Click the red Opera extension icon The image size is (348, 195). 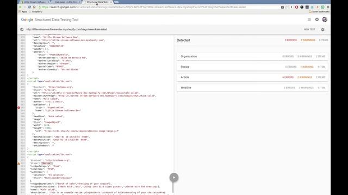click(296, 7)
